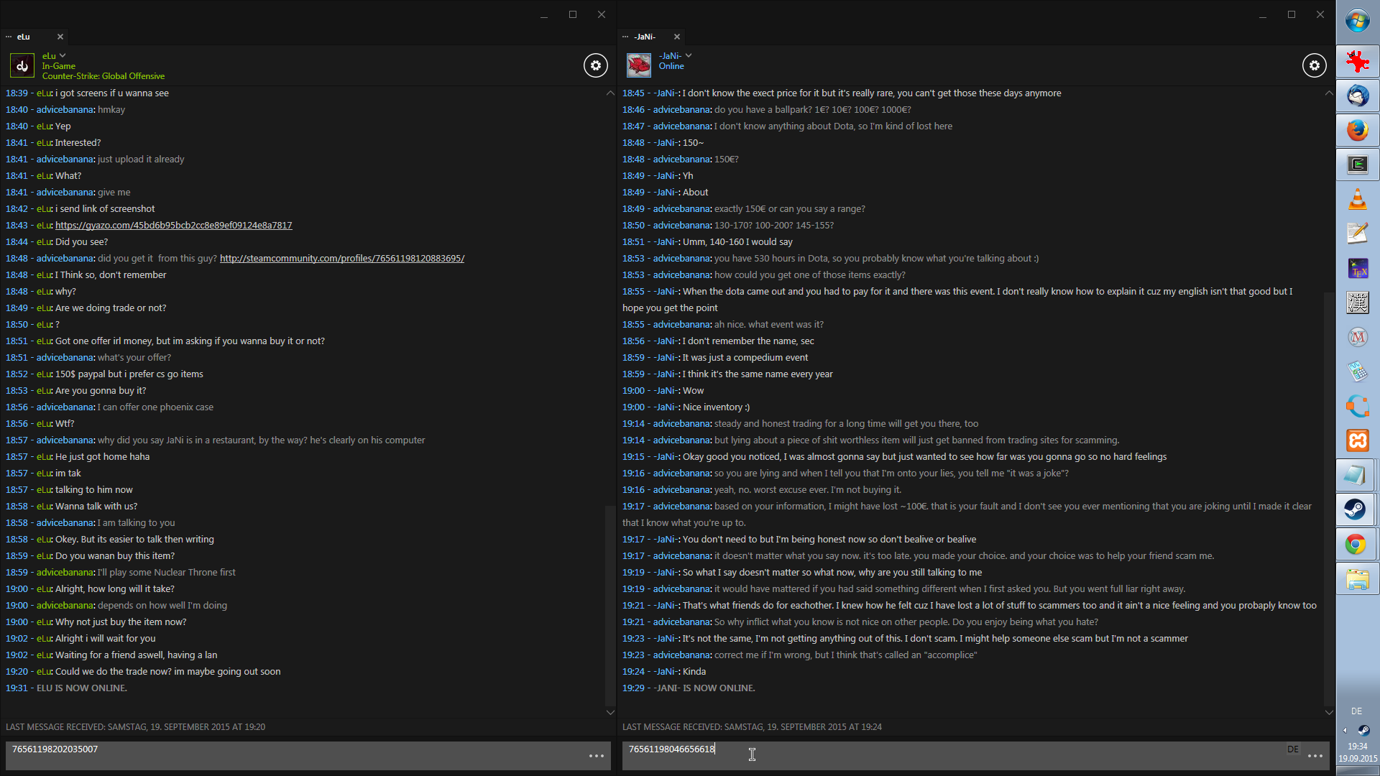Open -JaNi- chat settings gear
1380x776 pixels.
click(1314, 65)
